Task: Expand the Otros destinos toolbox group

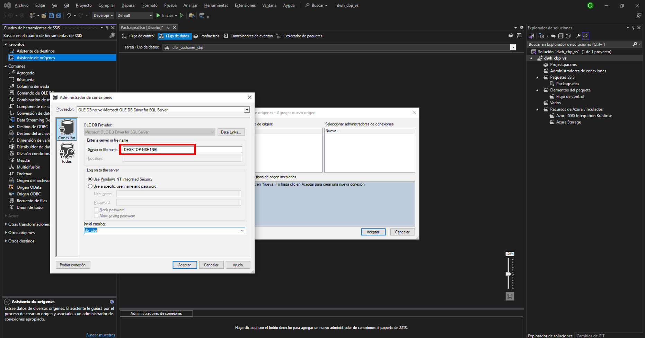Action: click(x=6, y=241)
